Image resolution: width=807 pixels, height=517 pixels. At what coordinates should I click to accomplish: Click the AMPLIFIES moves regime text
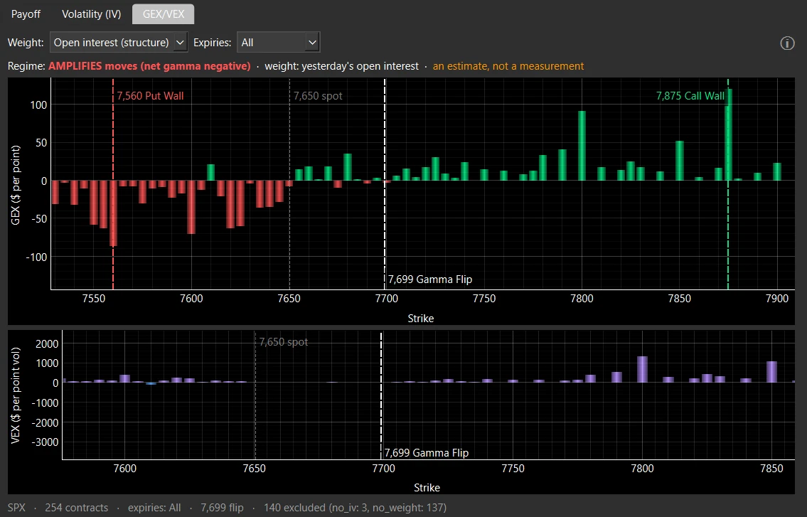coord(149,66)
